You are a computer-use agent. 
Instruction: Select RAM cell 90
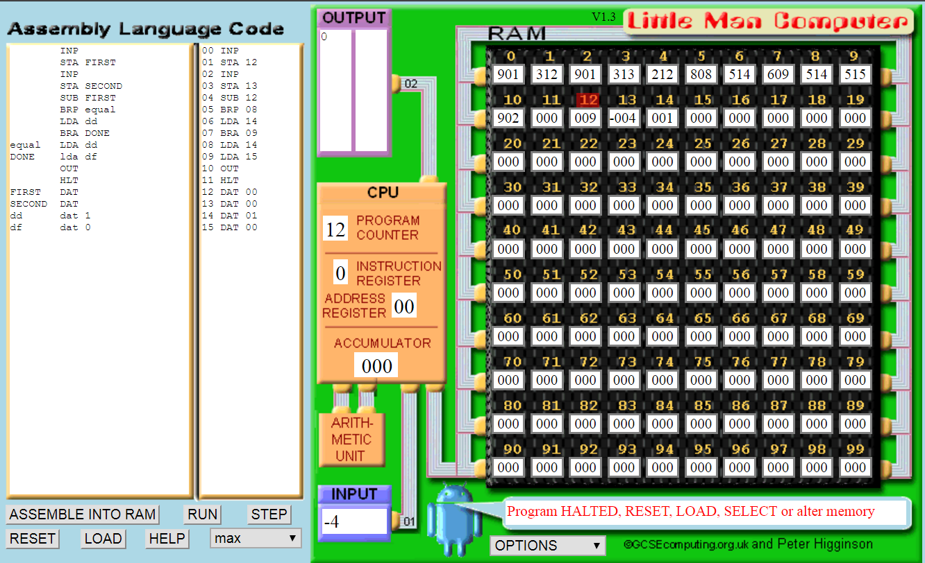tap(508, 467)
